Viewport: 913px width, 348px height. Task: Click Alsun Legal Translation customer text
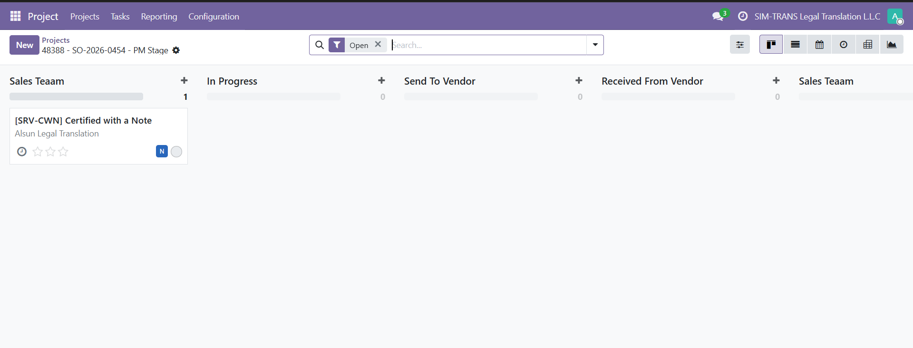(57, 134)
